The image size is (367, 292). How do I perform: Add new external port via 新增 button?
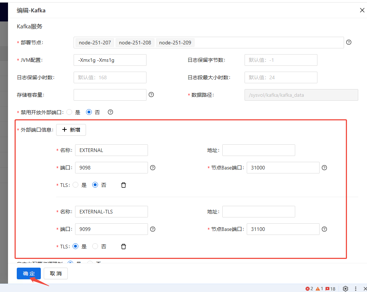71,130
